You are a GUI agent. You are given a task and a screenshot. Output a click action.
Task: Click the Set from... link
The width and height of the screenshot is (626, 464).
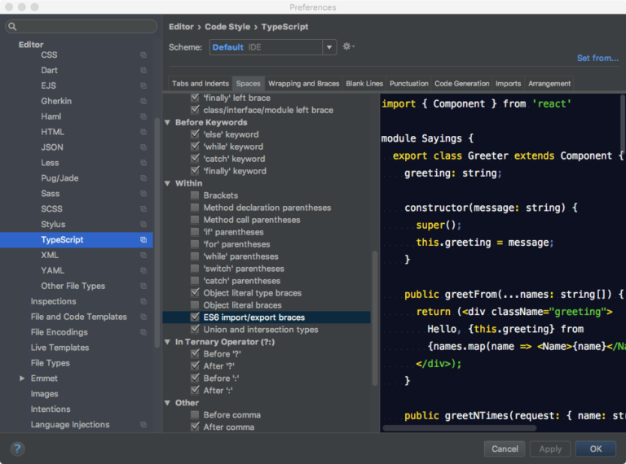coord(597,58)
